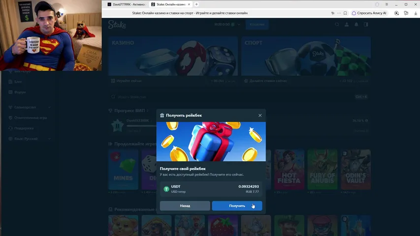This screenshot has width=420, height=236.
Task: Click the VIP progress bar
Action: click(x=141, y=125)
